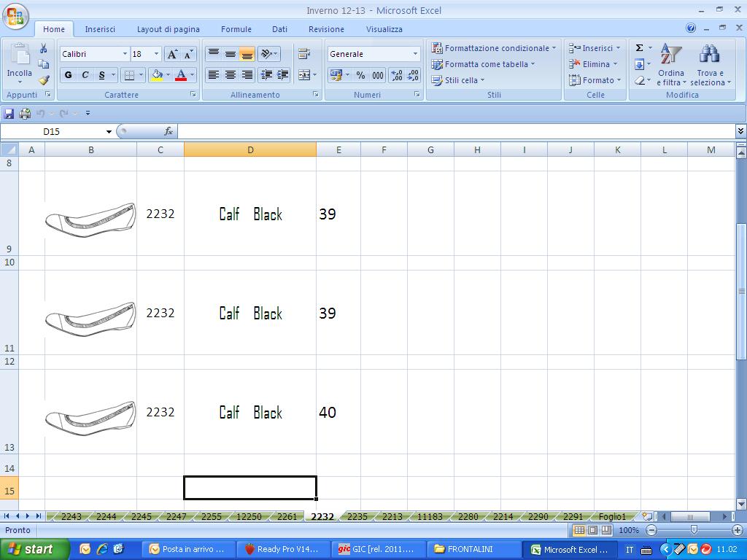Click zoom in plus button
The height and width of the screenshot is (560, 747).
pyautogui.click(x=738, y=530)
